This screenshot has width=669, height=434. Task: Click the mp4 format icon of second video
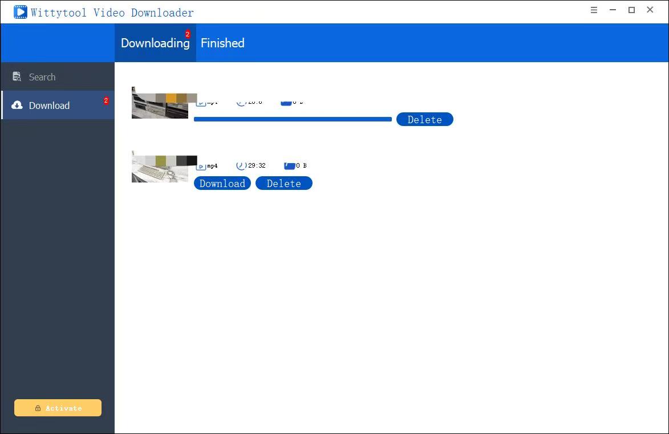point(201,166)
